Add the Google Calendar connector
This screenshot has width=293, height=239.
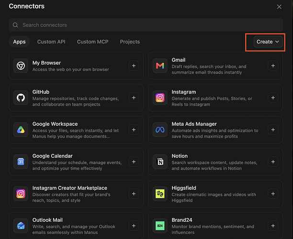pos(134,162)
